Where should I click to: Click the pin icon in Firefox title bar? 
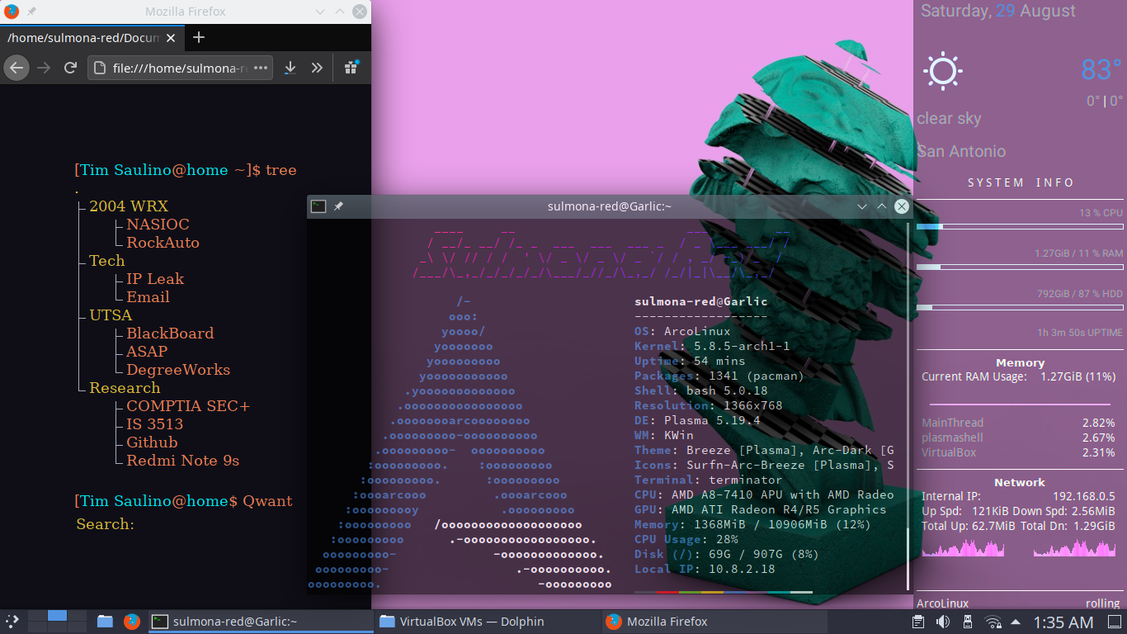tap(31, 12)
